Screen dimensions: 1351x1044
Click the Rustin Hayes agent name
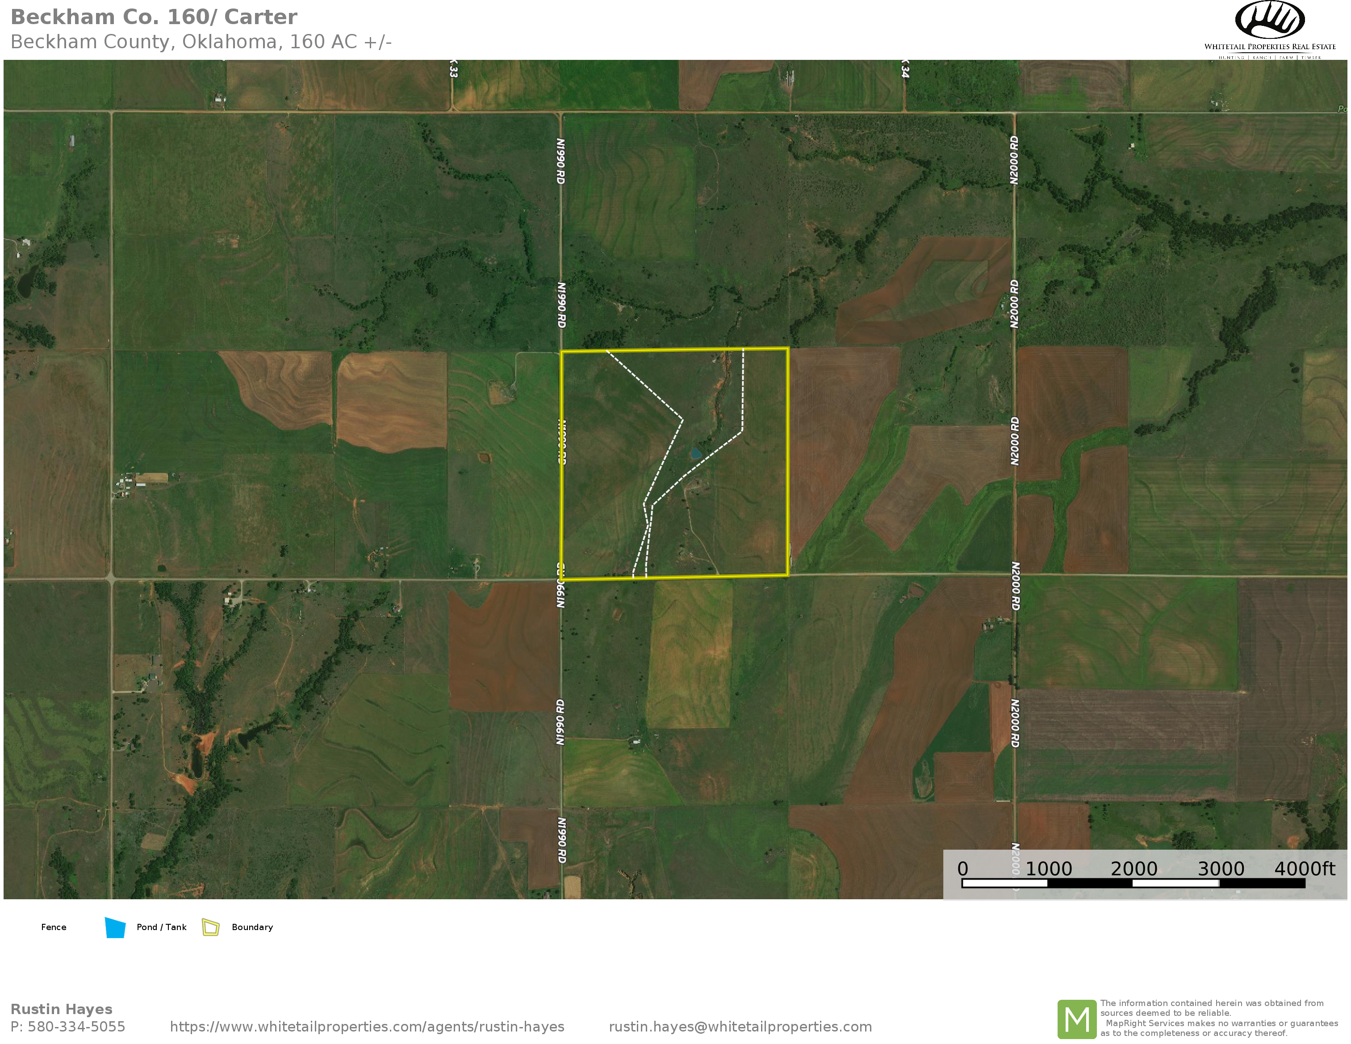tap(61, 1009)
